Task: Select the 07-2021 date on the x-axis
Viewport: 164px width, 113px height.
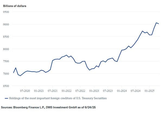Action: (53, 91)
